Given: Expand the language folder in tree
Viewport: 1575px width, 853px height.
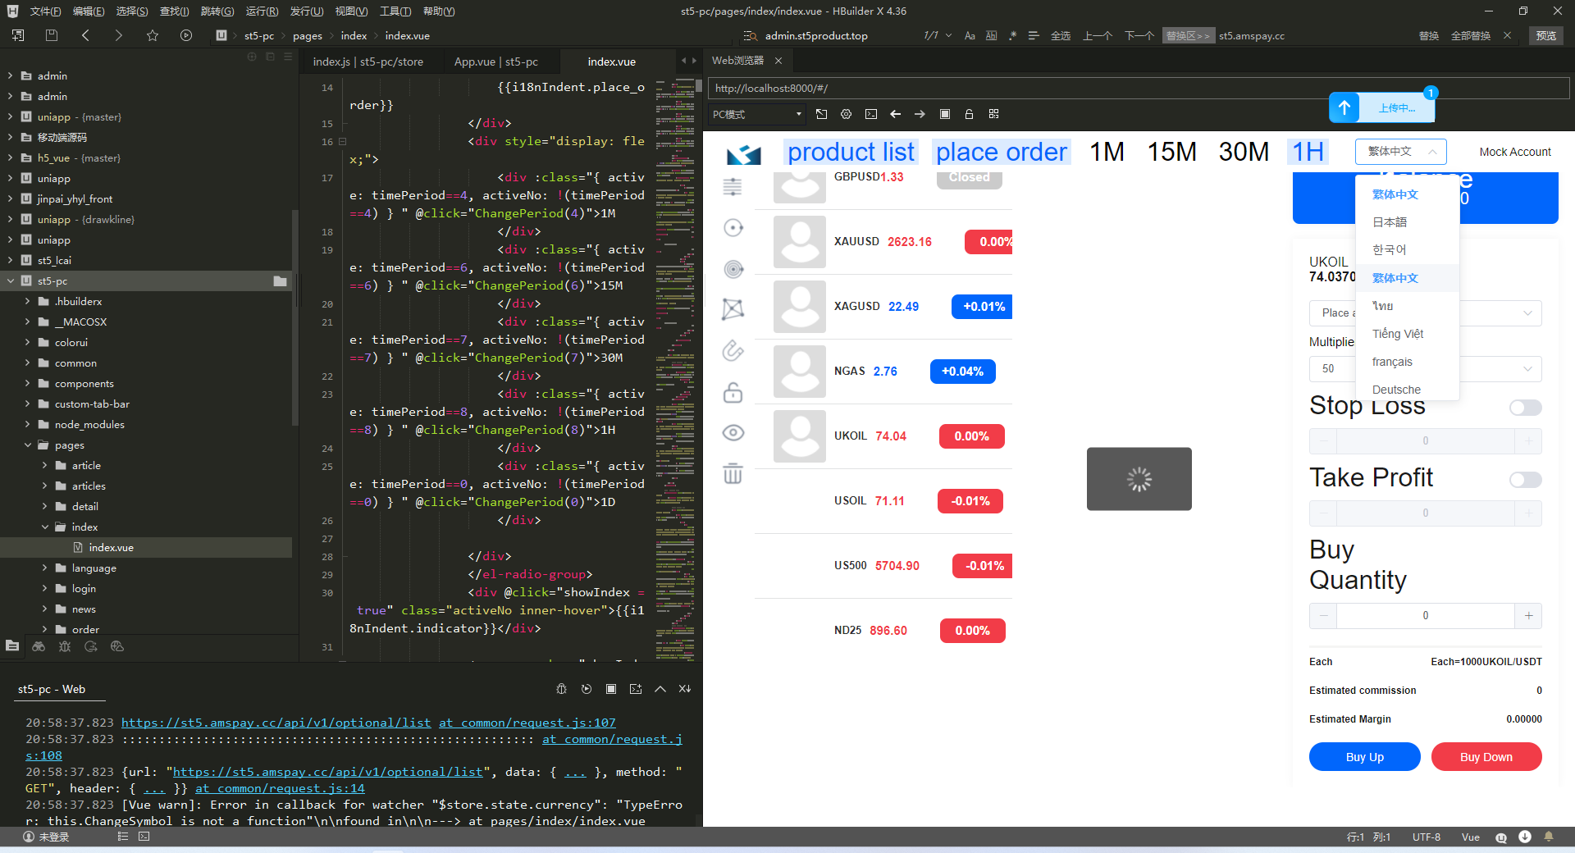Looking at the screenshot, I should 45,568.
